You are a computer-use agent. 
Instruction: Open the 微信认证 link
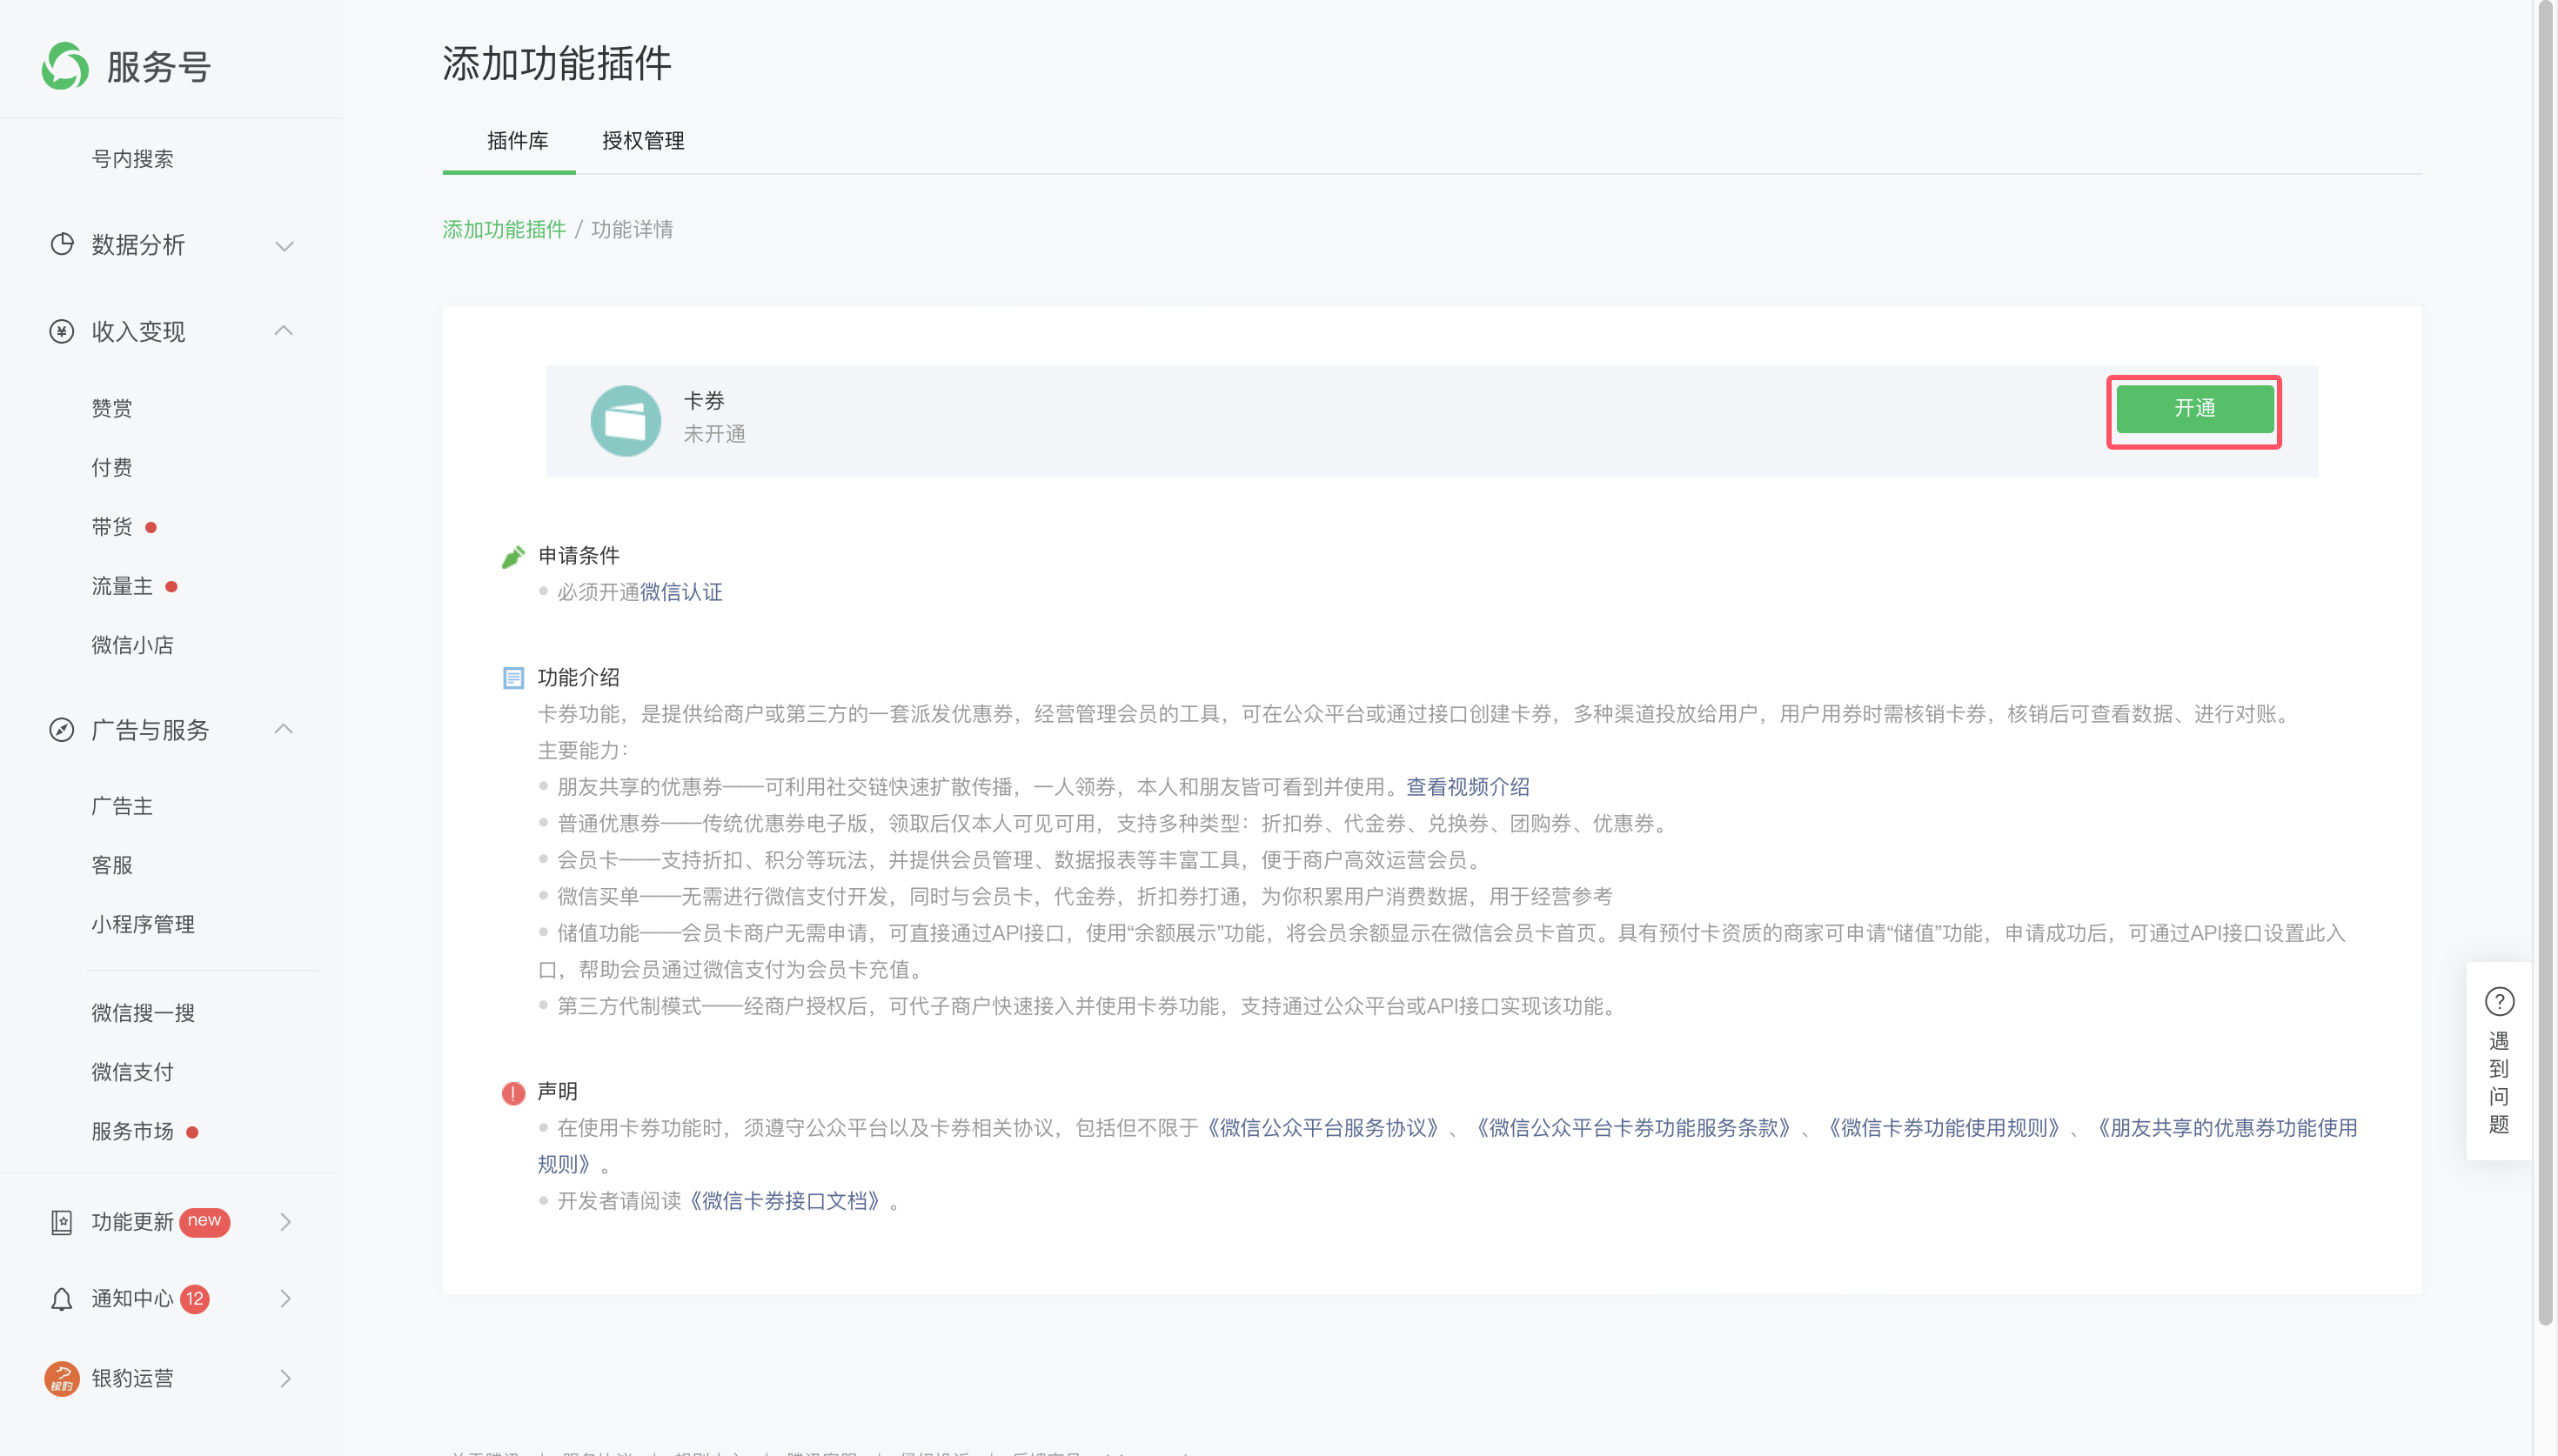681,592
